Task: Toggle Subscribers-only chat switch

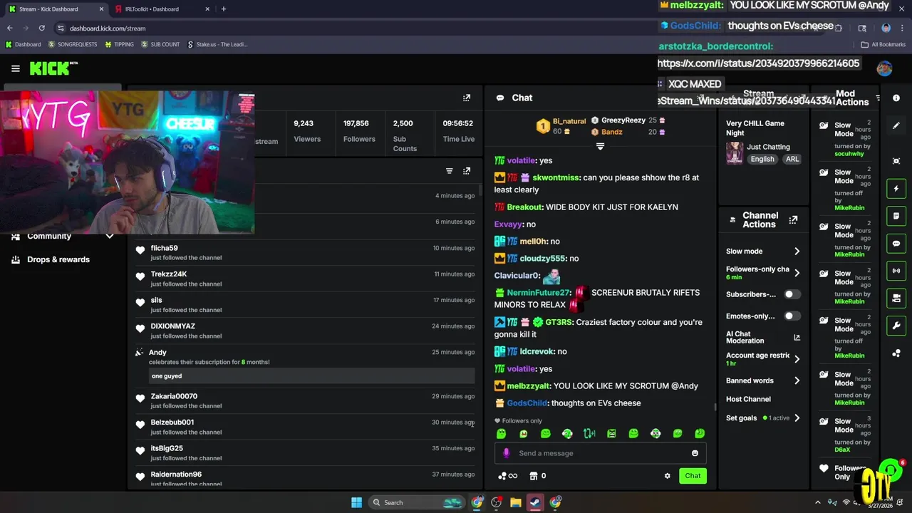Action: [792, 294]
